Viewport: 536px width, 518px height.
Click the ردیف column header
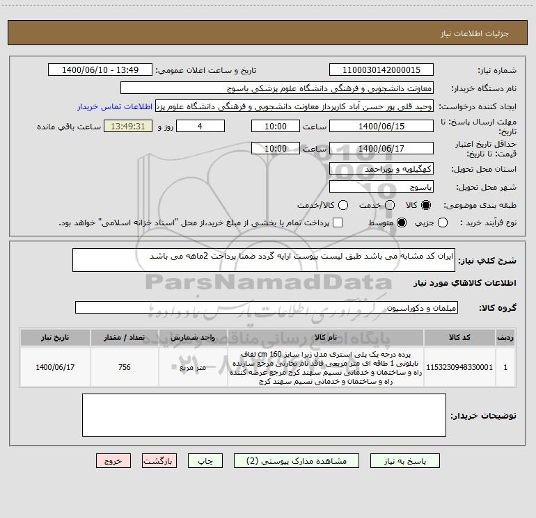505,337
